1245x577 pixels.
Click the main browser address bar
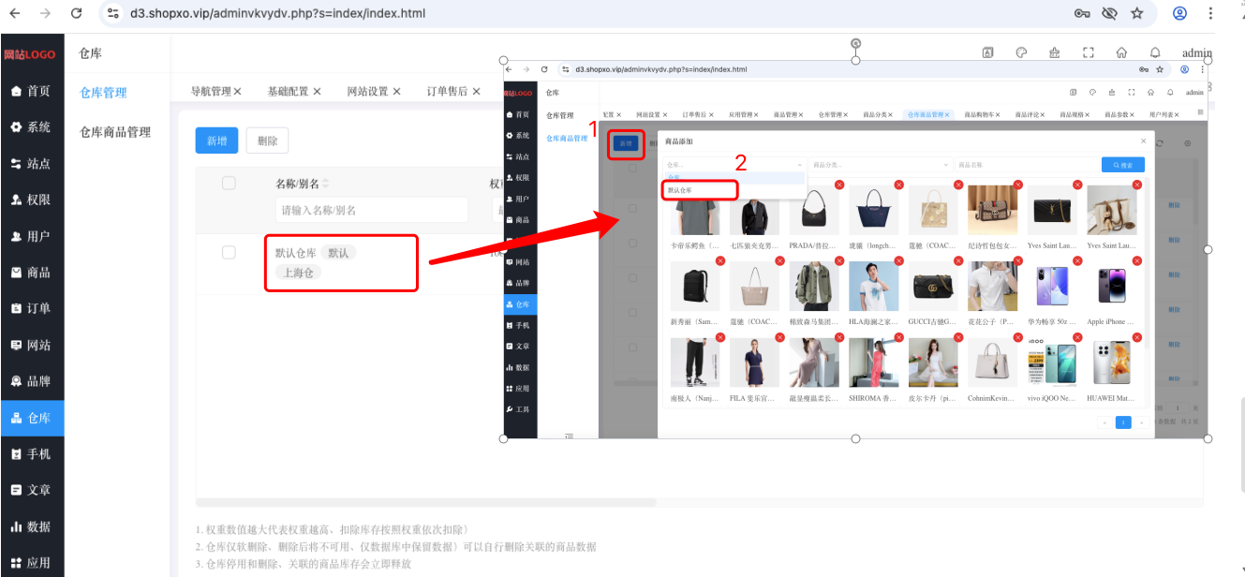(581, 13)
